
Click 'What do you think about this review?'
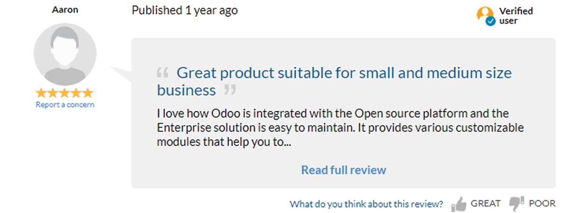366,204
